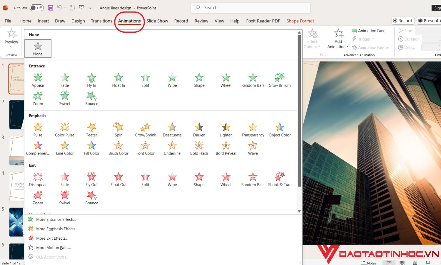Select the Fill Color emphasis animation
This screenshot has width=441, height=265.
[91, 148]
